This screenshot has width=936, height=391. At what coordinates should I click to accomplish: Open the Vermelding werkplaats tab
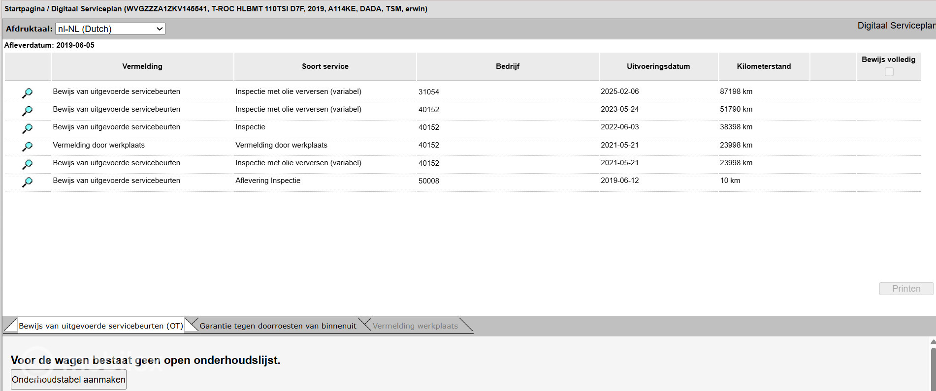pyautogui.click(x=415, y=326)
